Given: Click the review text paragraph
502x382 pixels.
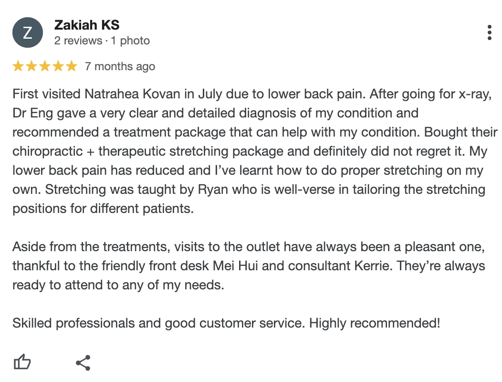Looking at the screenshot, I should [x=248, y=151].
